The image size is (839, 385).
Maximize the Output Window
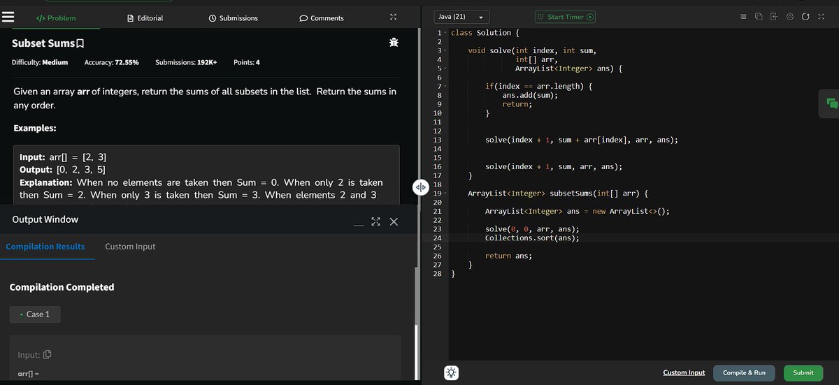(x=375, y=222)
